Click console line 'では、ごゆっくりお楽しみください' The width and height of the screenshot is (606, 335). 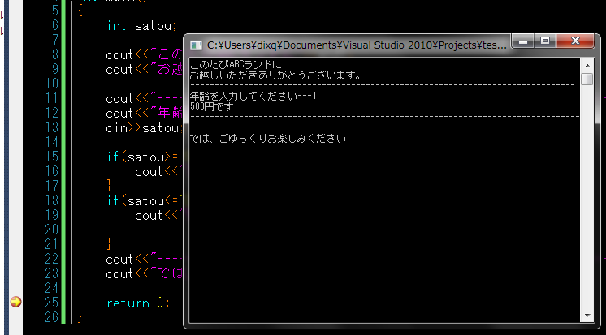(268, 138)
